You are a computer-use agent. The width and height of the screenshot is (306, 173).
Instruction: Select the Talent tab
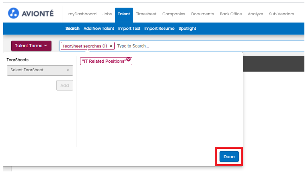tap(124, 14)
